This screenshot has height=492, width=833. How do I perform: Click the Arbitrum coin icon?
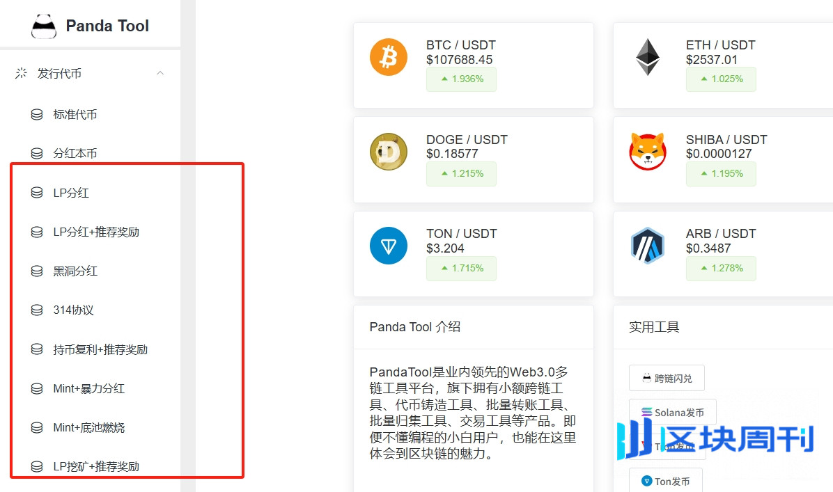pyautogui.click(x=648, y=246)
